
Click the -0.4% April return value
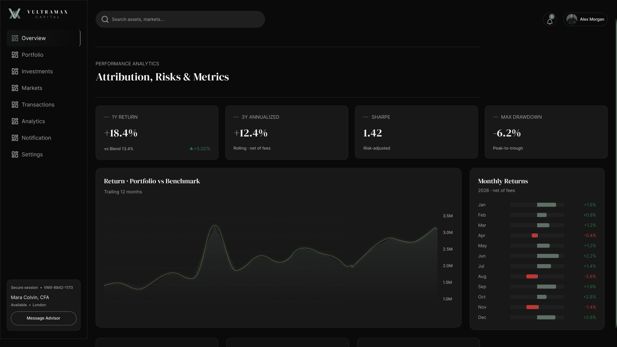click(590, 236)
